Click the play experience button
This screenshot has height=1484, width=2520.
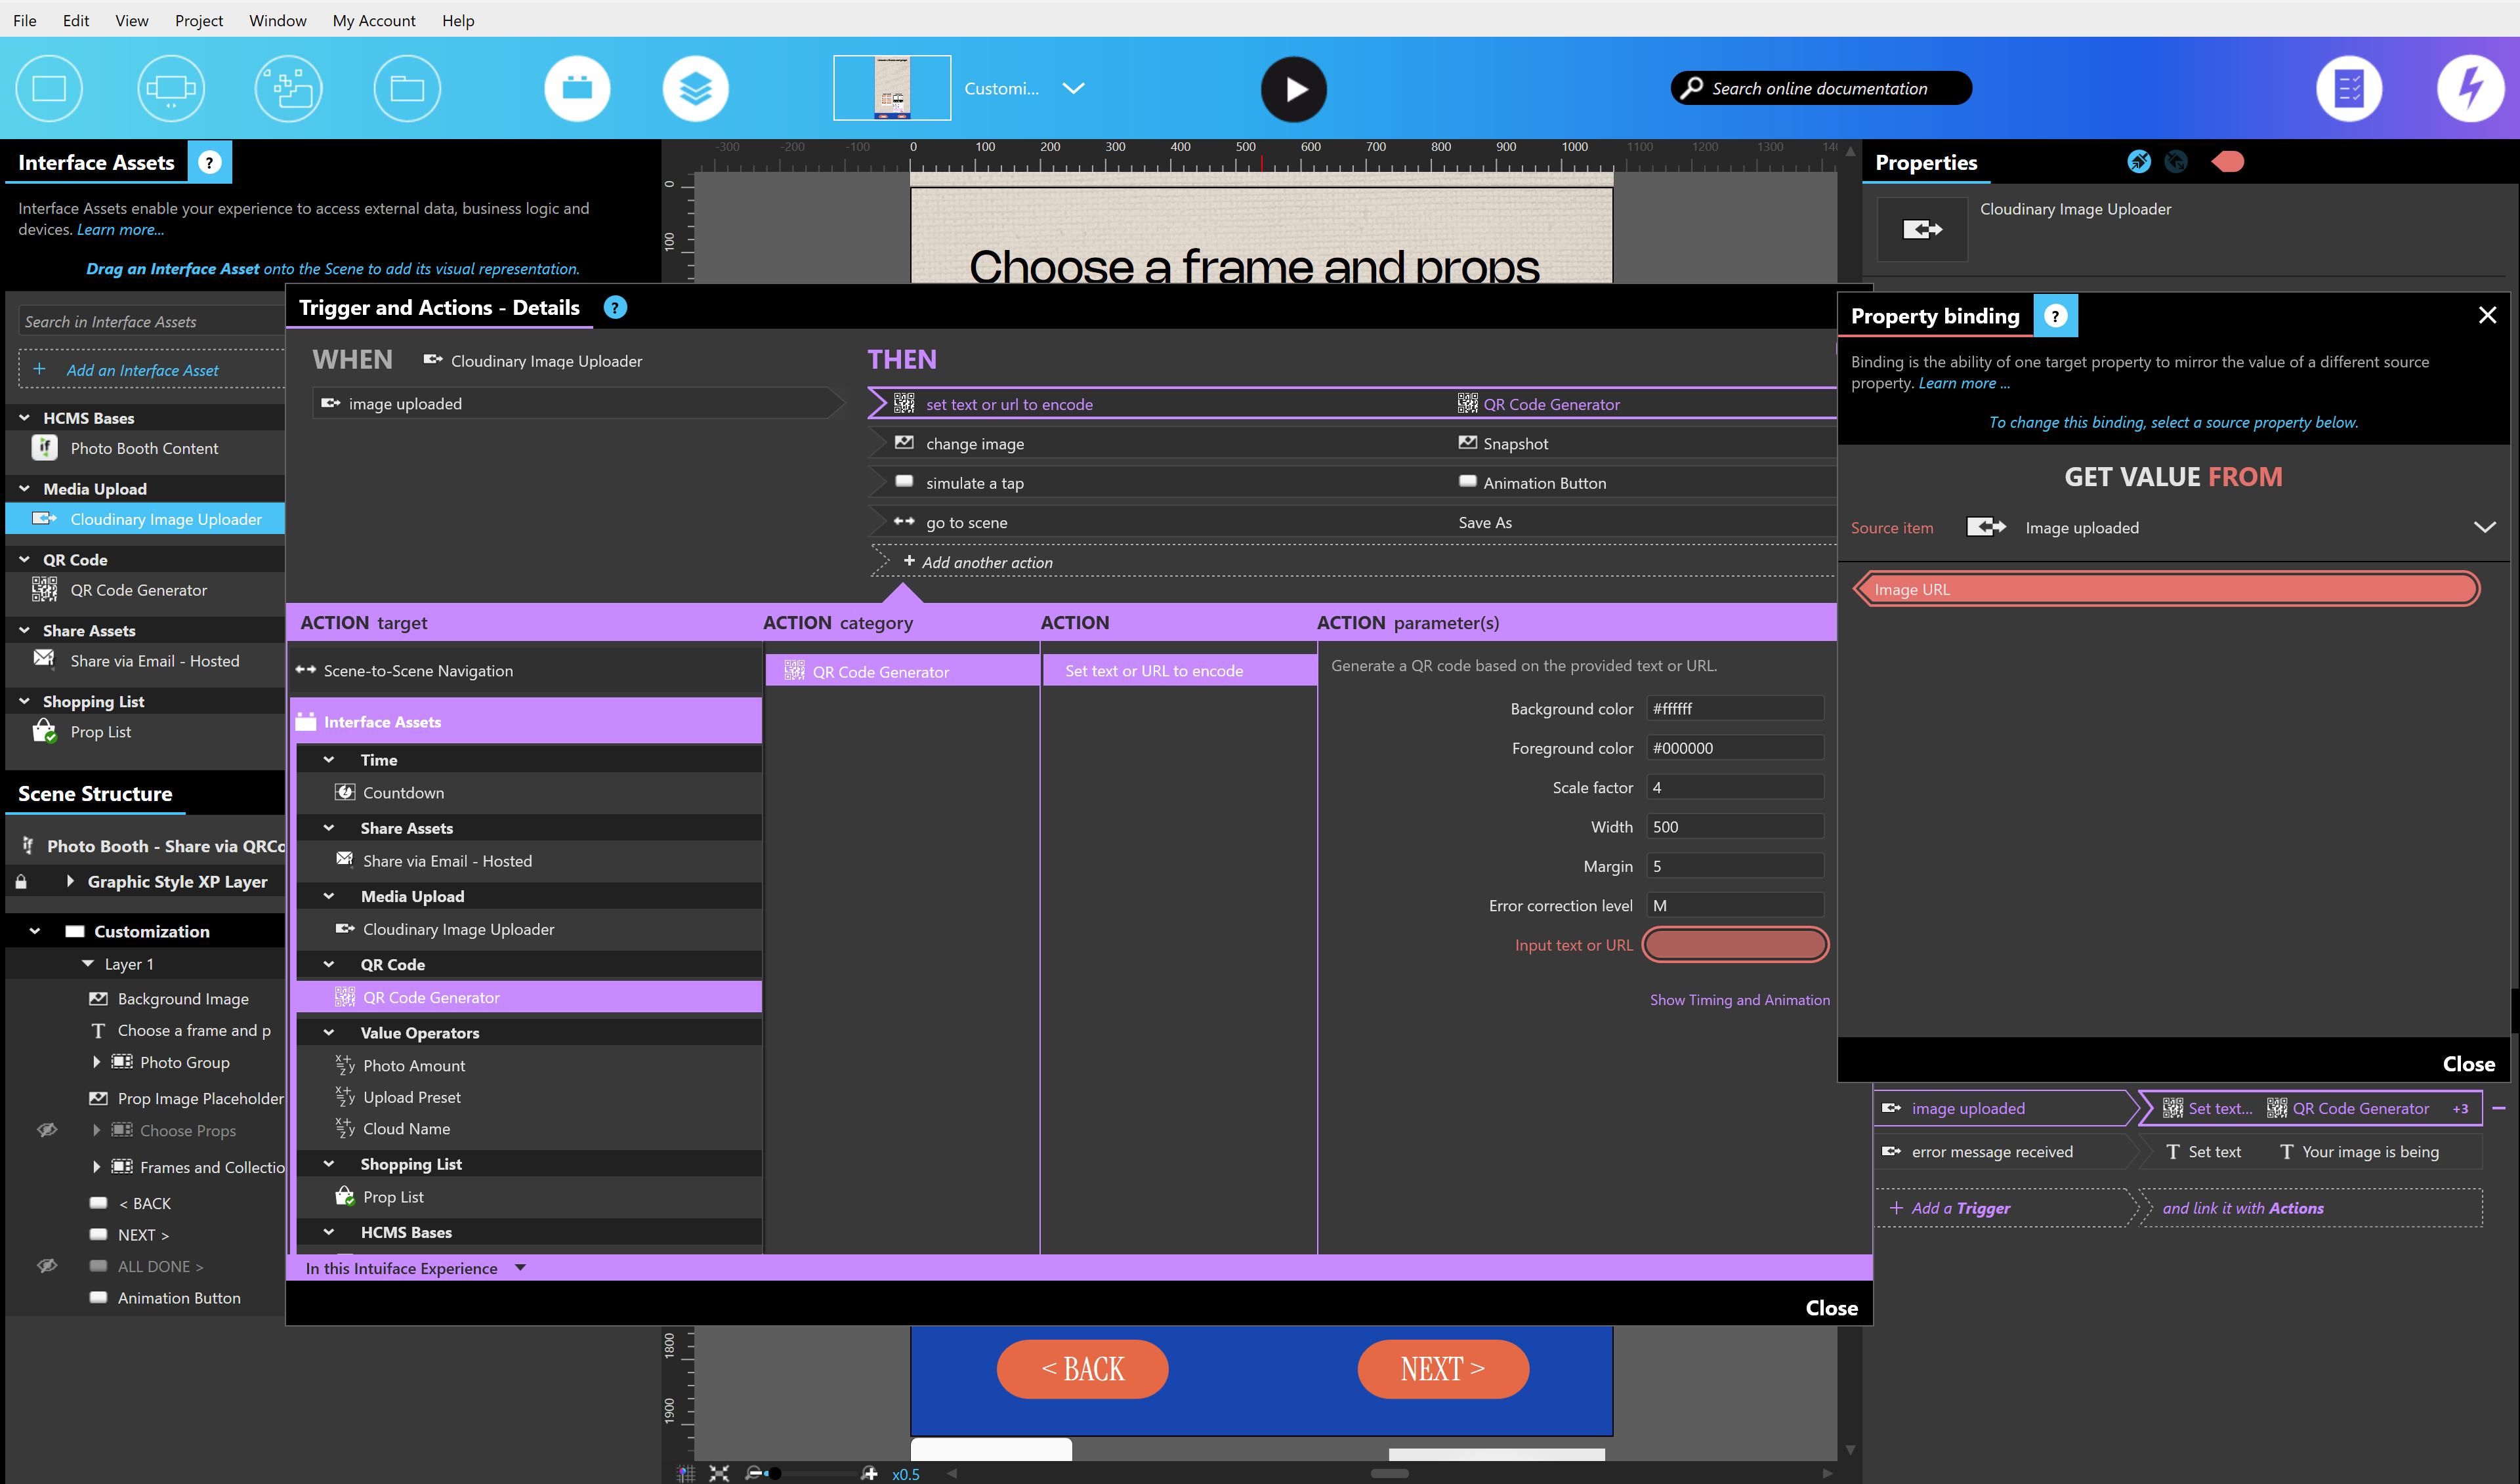click(x=1293, y=89)
